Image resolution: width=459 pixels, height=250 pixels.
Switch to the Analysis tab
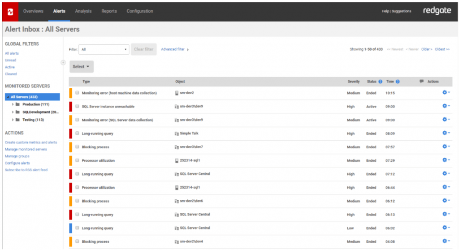coord(83,11)
